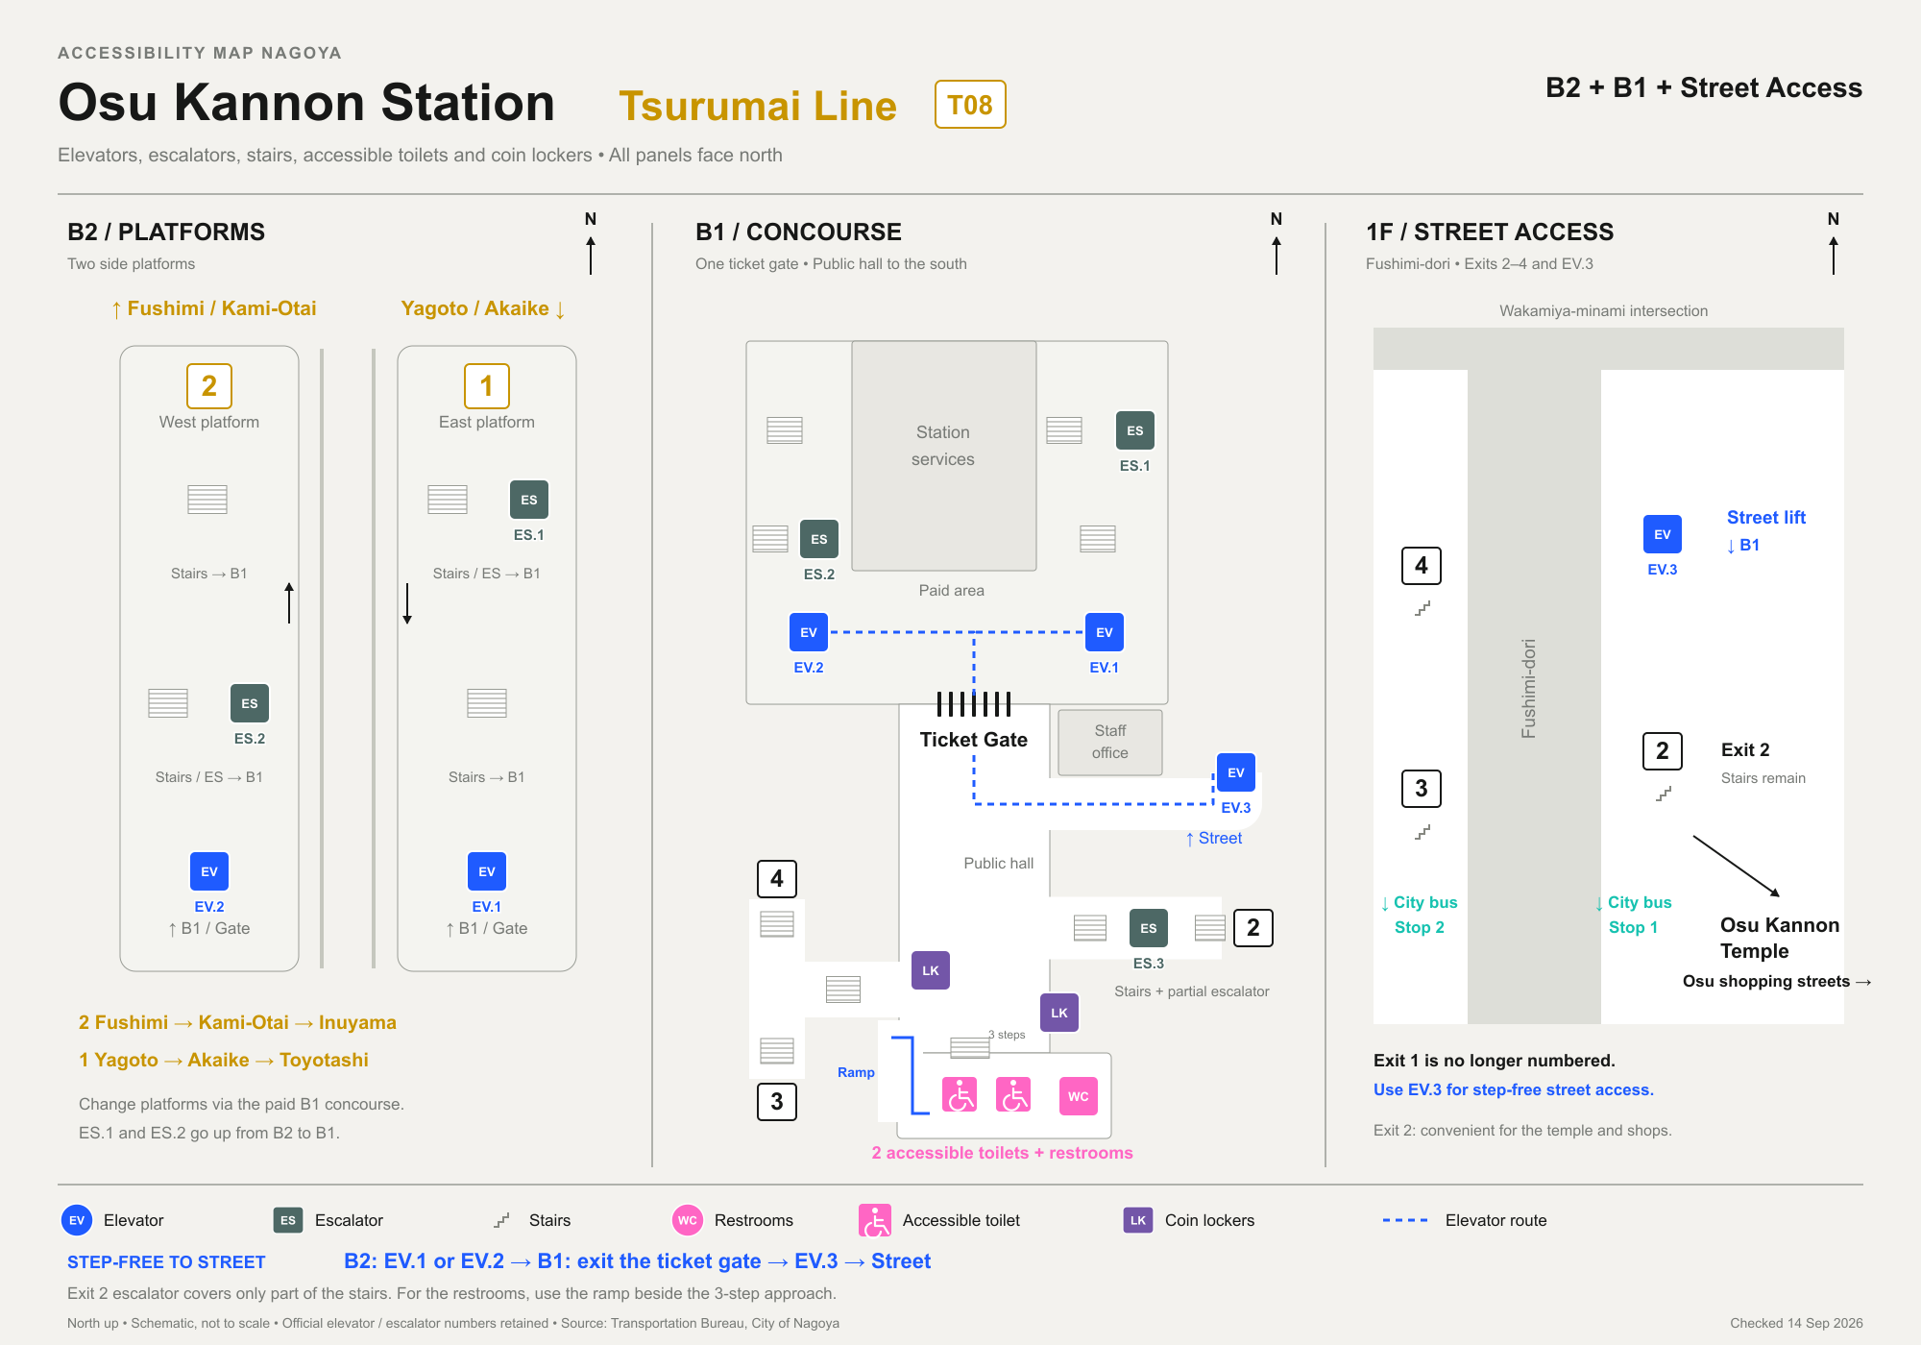Viewport: 1921px width, 1345px height.
Task: Click the EV.1 elevator icon on East platform
Action: 487,871
